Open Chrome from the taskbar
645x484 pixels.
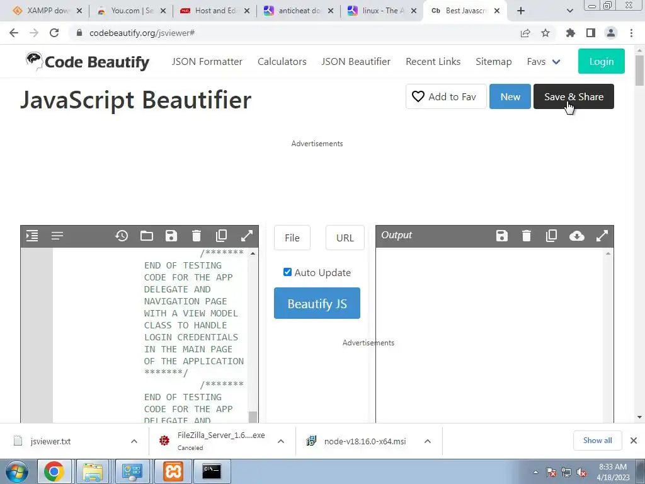54,471
